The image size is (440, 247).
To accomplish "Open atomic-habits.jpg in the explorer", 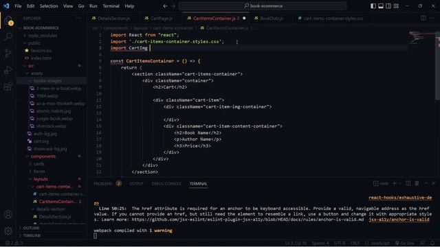I will click(x=54, y=111).
